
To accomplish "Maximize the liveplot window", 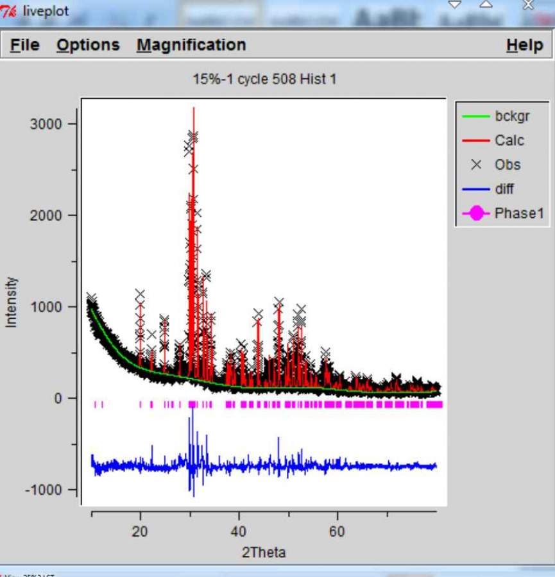I will pos(486,4).
